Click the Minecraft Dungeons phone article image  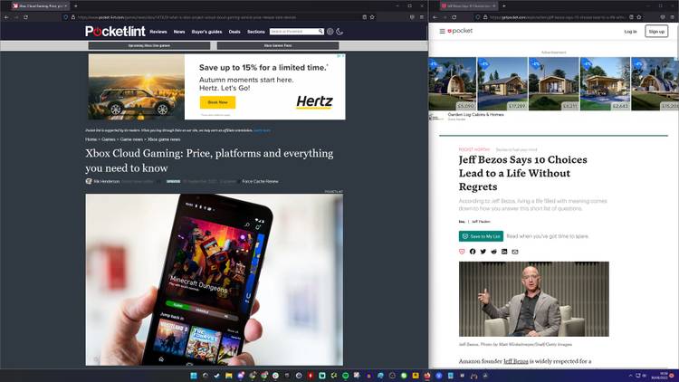[215, 280]
